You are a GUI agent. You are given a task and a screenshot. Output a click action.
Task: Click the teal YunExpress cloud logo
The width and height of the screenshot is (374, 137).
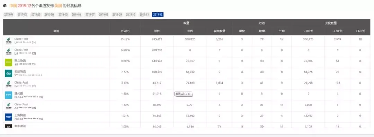point(9,73)
